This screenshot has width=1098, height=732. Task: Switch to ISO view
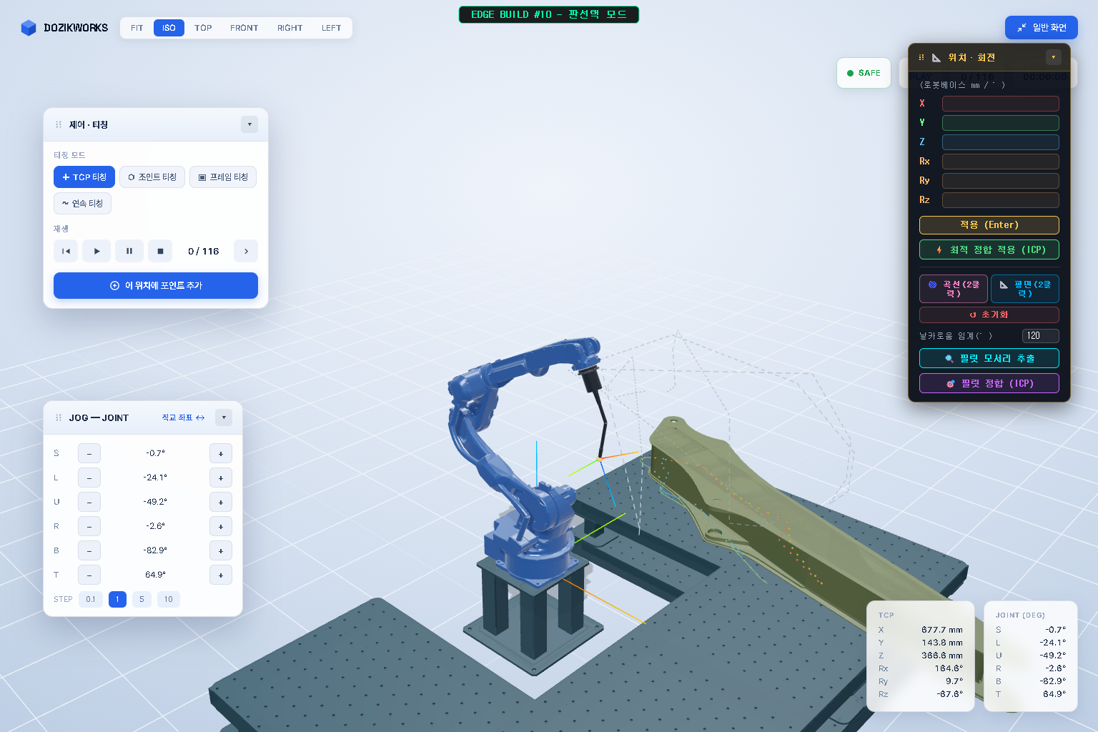pyautogui.click(x=169, y=28)
